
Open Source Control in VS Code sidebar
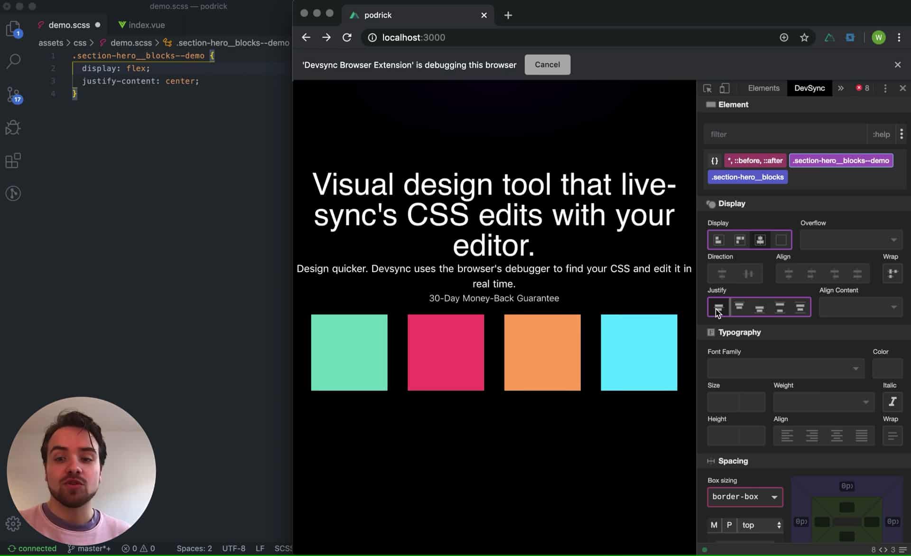[x=13, y=95]
